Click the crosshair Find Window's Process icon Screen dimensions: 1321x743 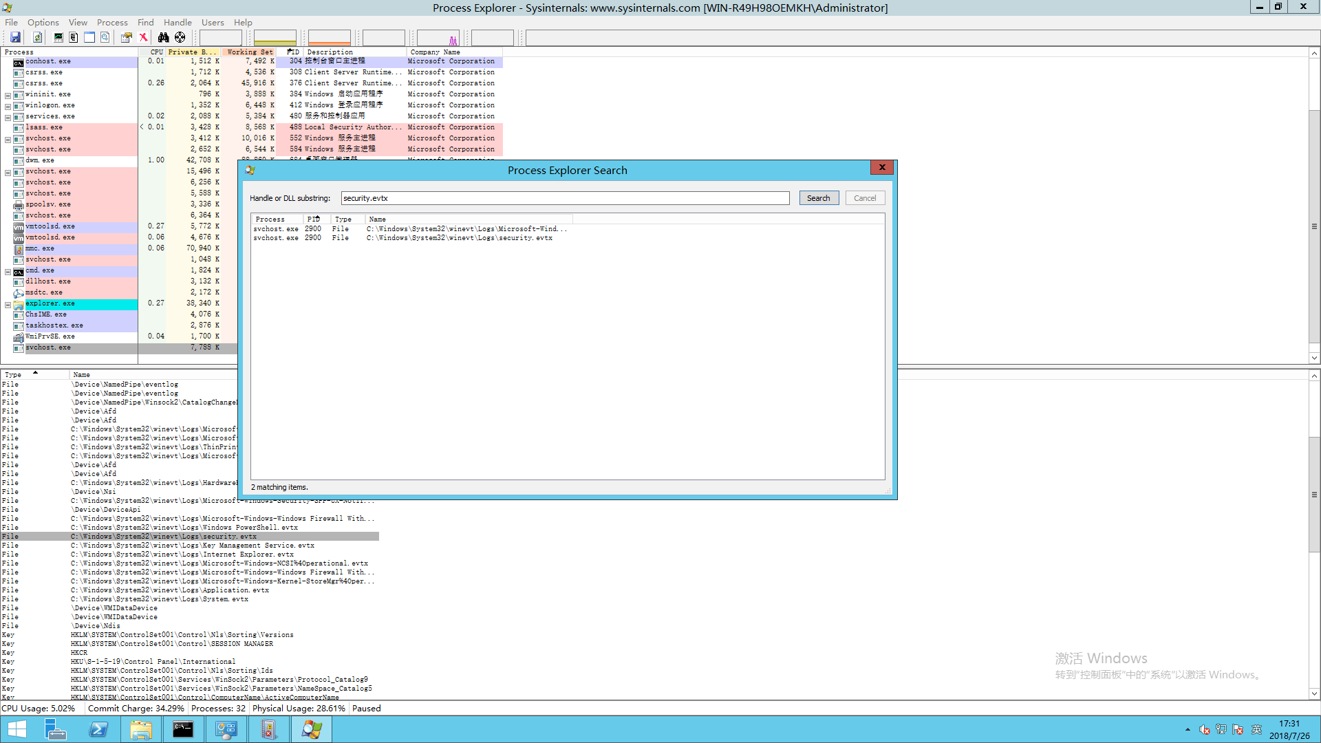180,37
